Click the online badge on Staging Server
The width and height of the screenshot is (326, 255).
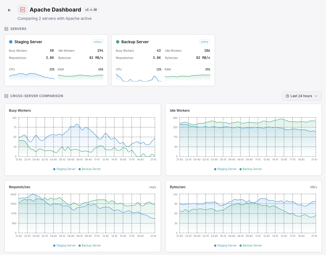[x=98, y=42]
